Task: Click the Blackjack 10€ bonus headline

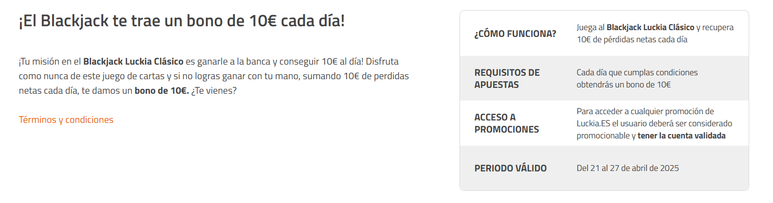Action: [x=182, y=21]
